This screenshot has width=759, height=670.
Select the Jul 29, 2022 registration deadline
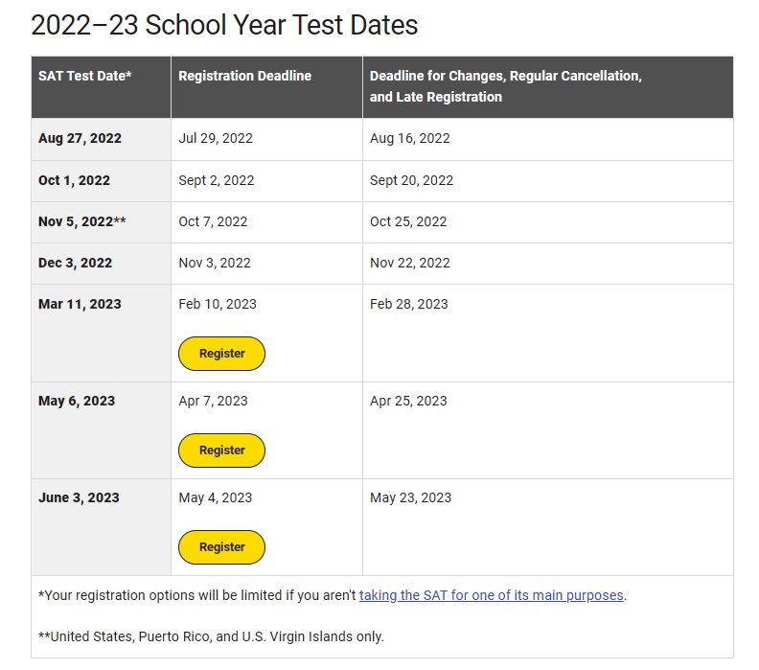(216, 138)
